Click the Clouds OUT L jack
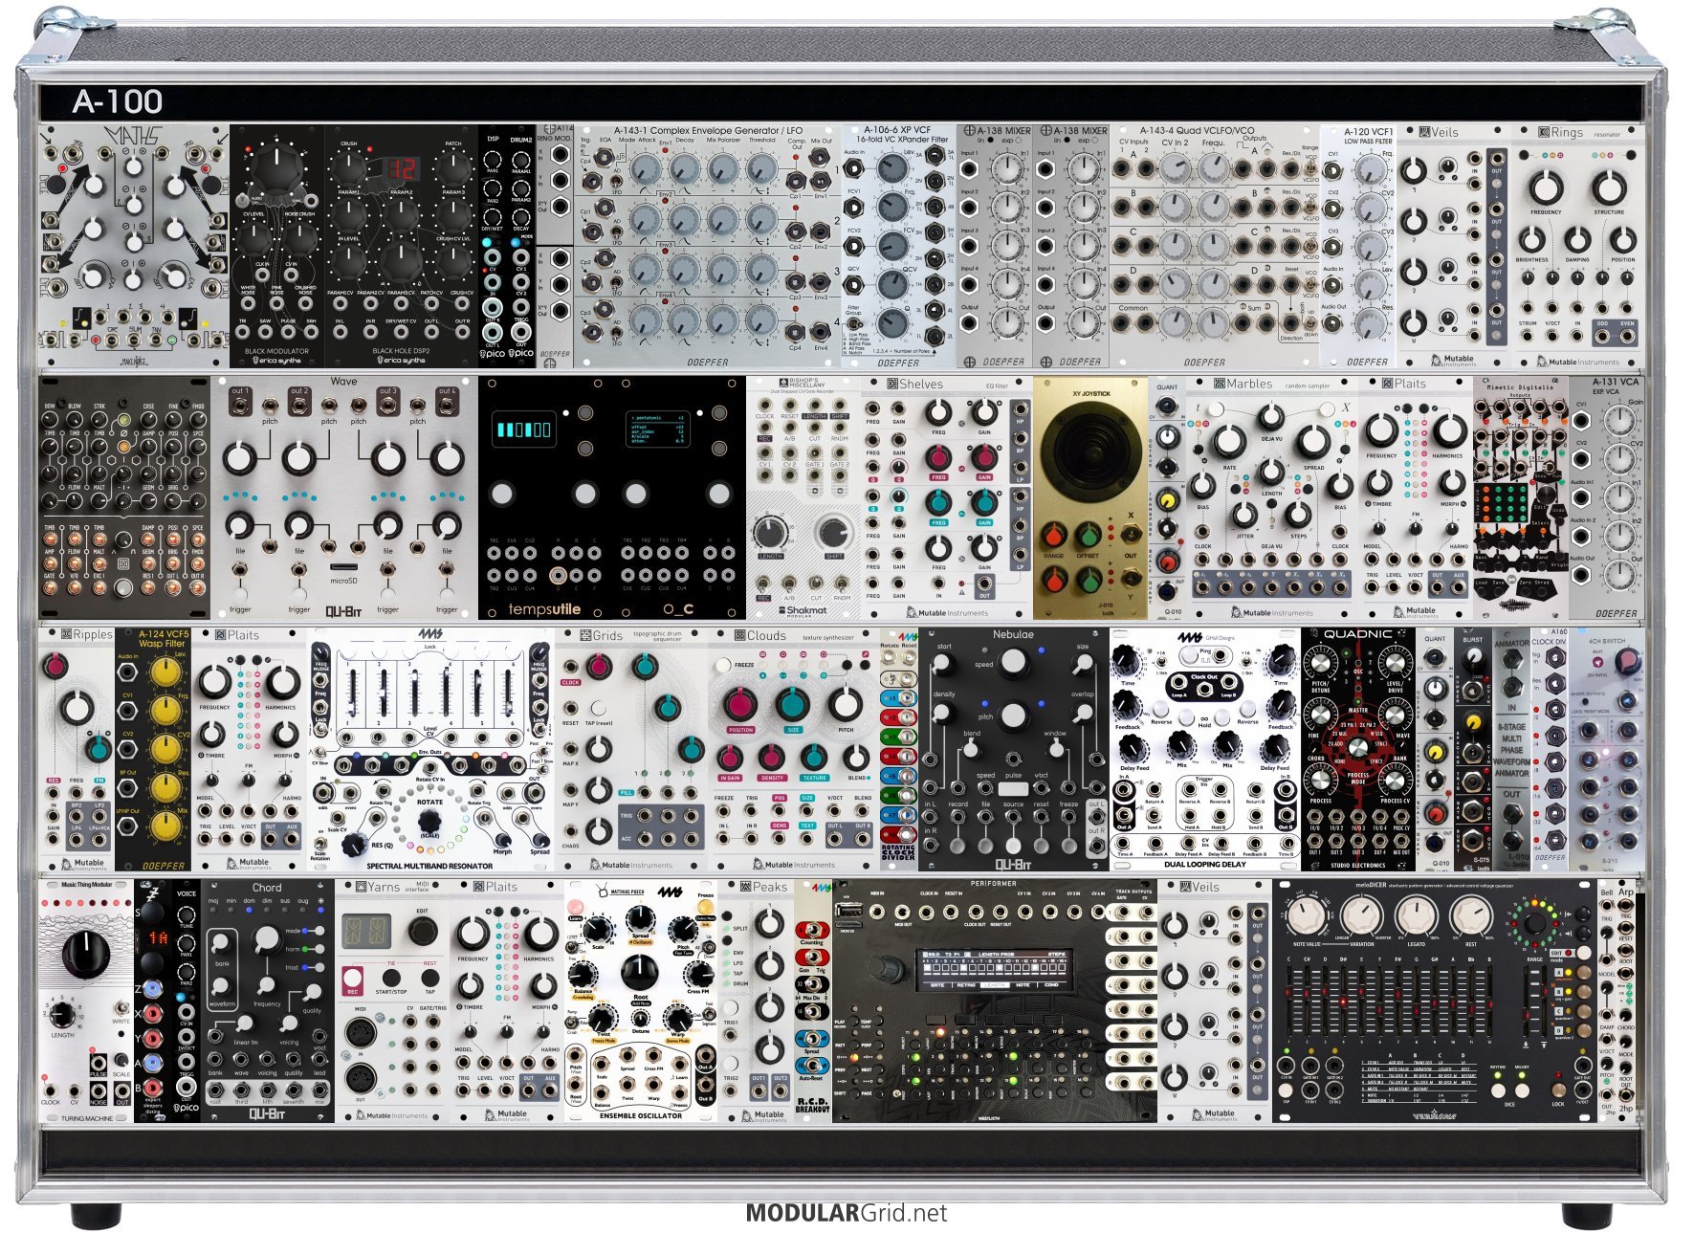 (x=836, y=840)
